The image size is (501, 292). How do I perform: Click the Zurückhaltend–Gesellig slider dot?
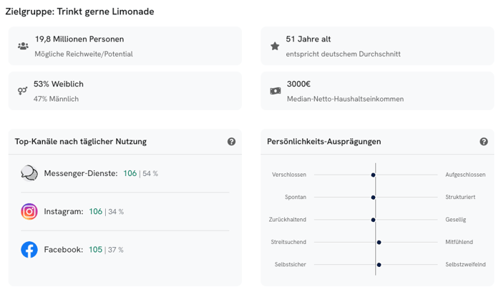pos(373,220)
